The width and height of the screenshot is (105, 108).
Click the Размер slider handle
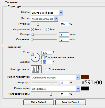pyautogui.click(x=33, y=34)
